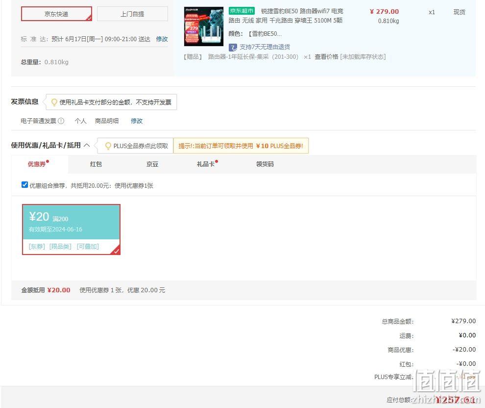Click the ¥279.00 product price
Image resolution: width=485 pixels, height=408 pixels.
[x=384, y=12]
